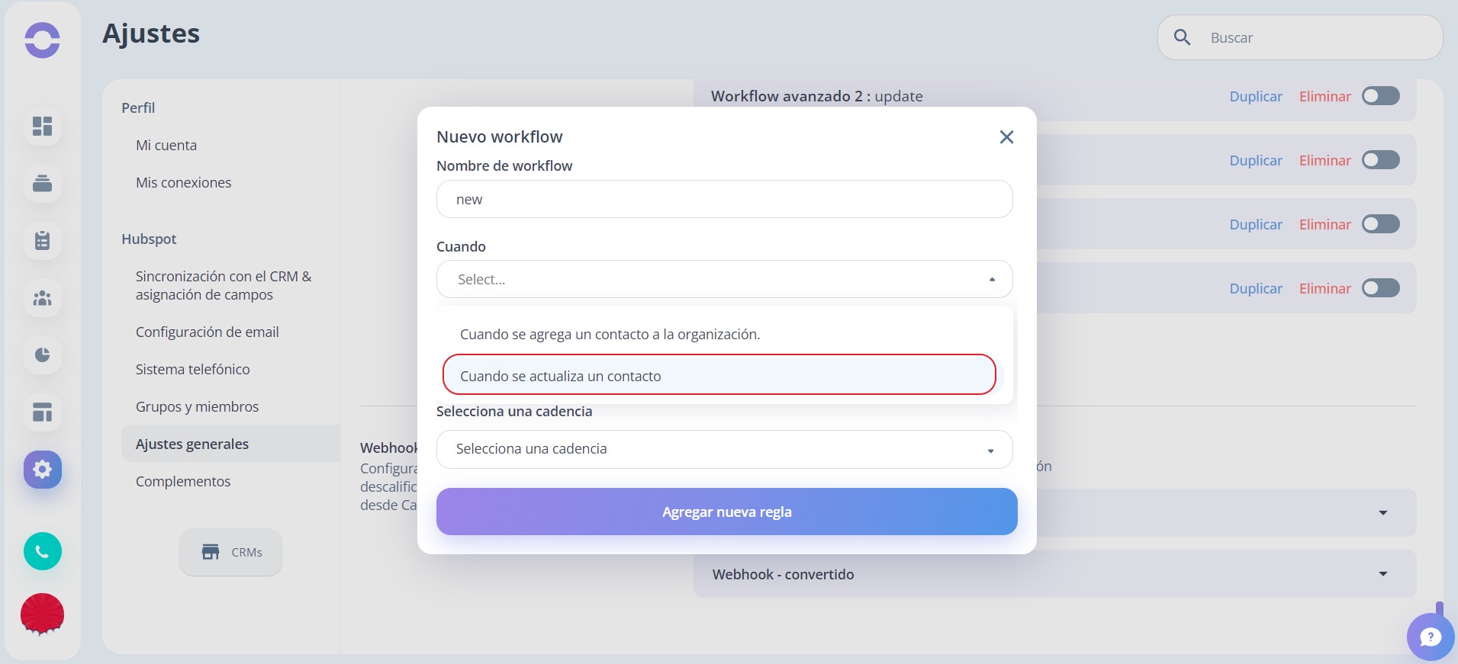Enable the second workflow toggle switch
This screenshot has height=664, width=1458.
click(1381, 160)
